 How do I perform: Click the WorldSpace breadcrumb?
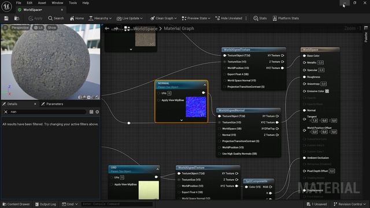click(x=145, y=28)
